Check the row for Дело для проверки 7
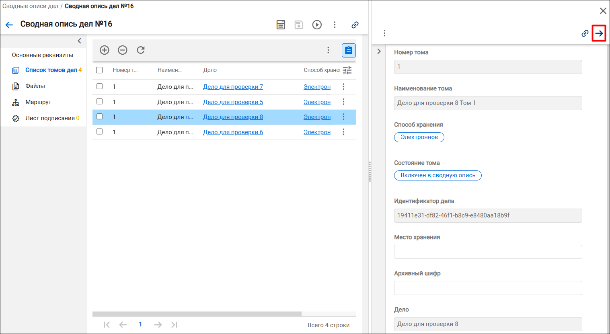The image size is (610, 334). (x=100, y=86)
